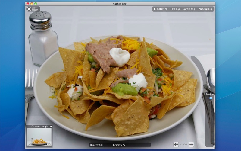This screenshot has height=151, width=241.
Task: Minimize the window with the yellow button
Action: tap(32, 4)
